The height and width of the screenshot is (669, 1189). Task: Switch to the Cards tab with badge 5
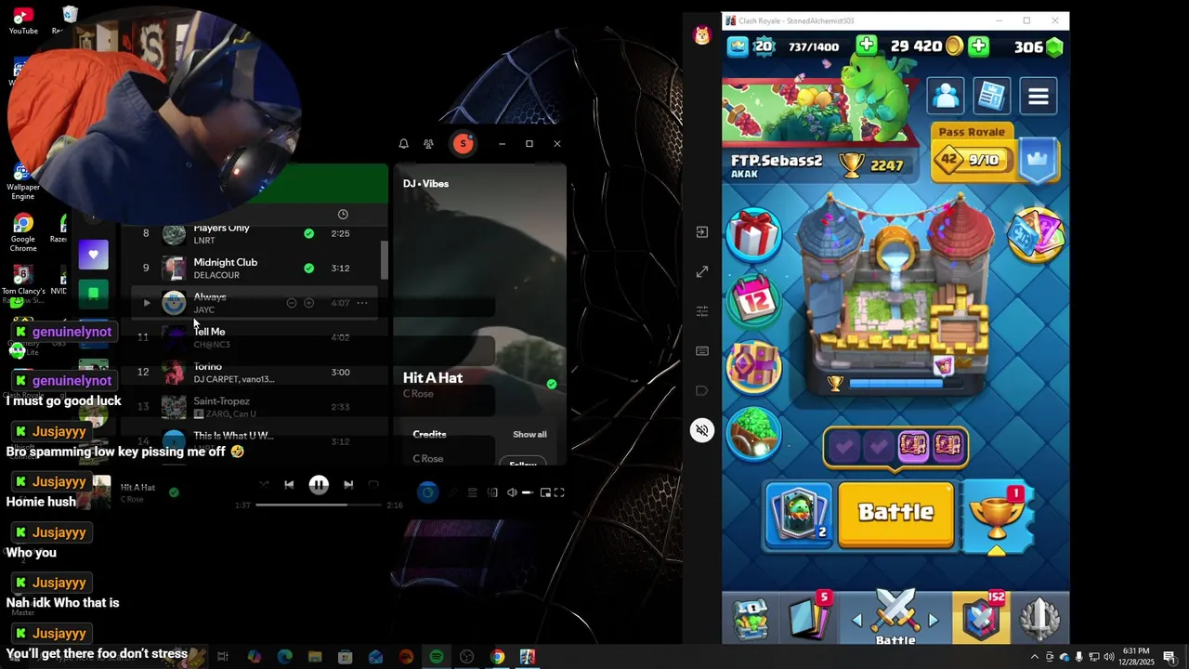point(809,616)
